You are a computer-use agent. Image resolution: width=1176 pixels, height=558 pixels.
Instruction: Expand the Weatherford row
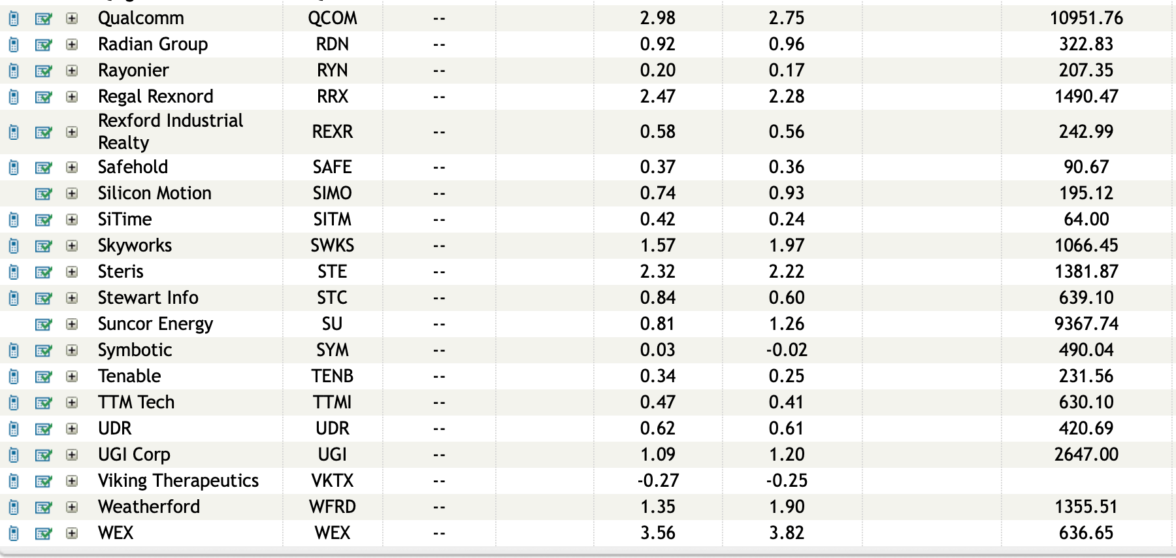click(72, 507)
